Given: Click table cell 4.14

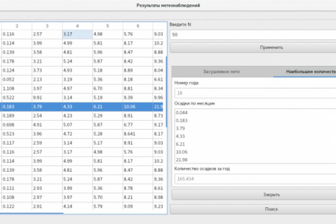Looking at the screenshot, I should (x=77, y=206).
